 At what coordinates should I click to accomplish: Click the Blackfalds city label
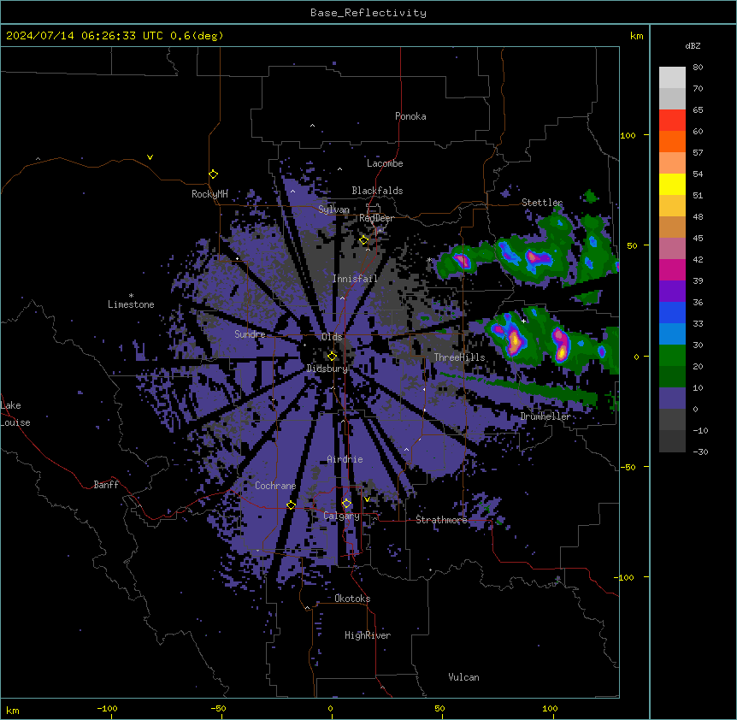[377, 191]
